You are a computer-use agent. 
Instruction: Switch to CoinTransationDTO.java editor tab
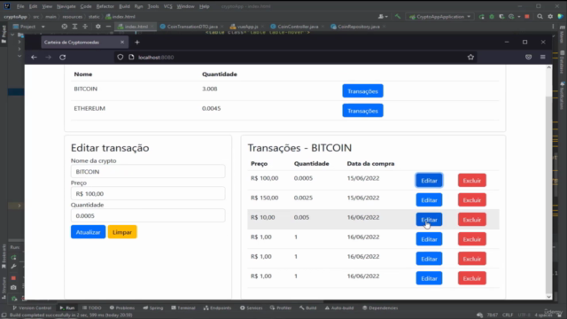pyautogui.click(x=192, y=27)
